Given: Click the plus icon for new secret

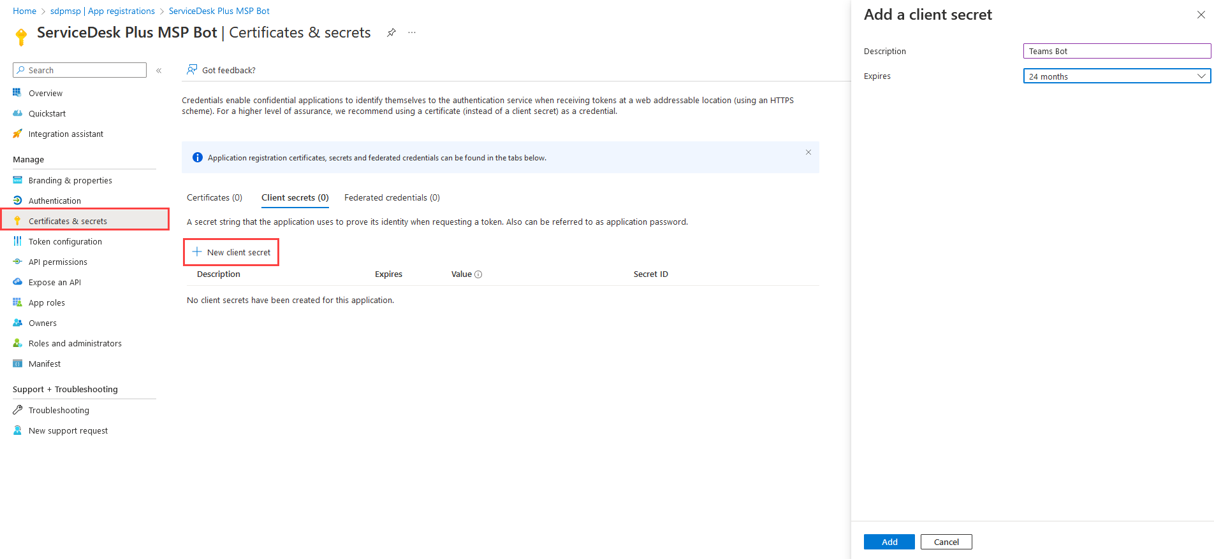Looking at the screenshot, I should pyautogui.click(x=197, y=251).
